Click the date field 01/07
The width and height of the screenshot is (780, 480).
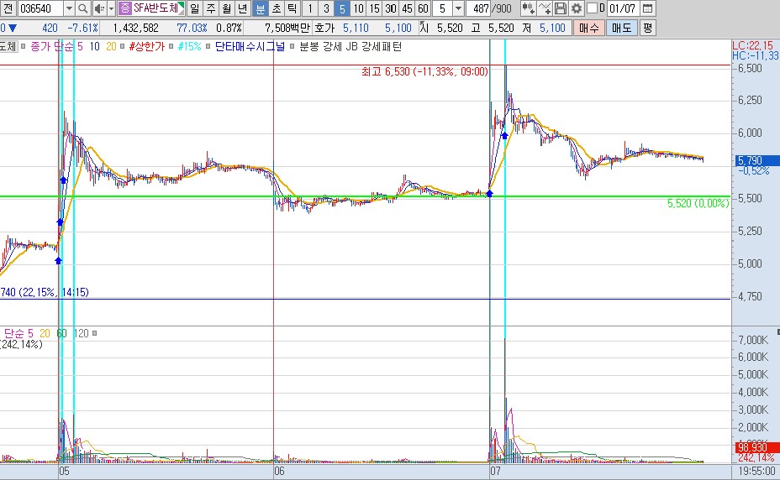click(622, 8)
